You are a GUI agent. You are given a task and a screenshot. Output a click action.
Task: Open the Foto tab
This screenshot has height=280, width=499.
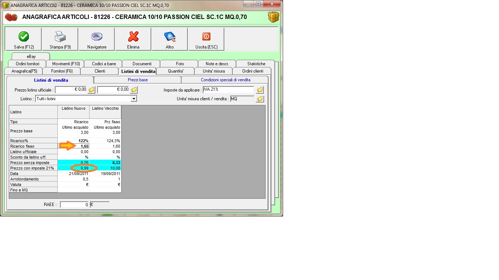[x=180, y=64]
